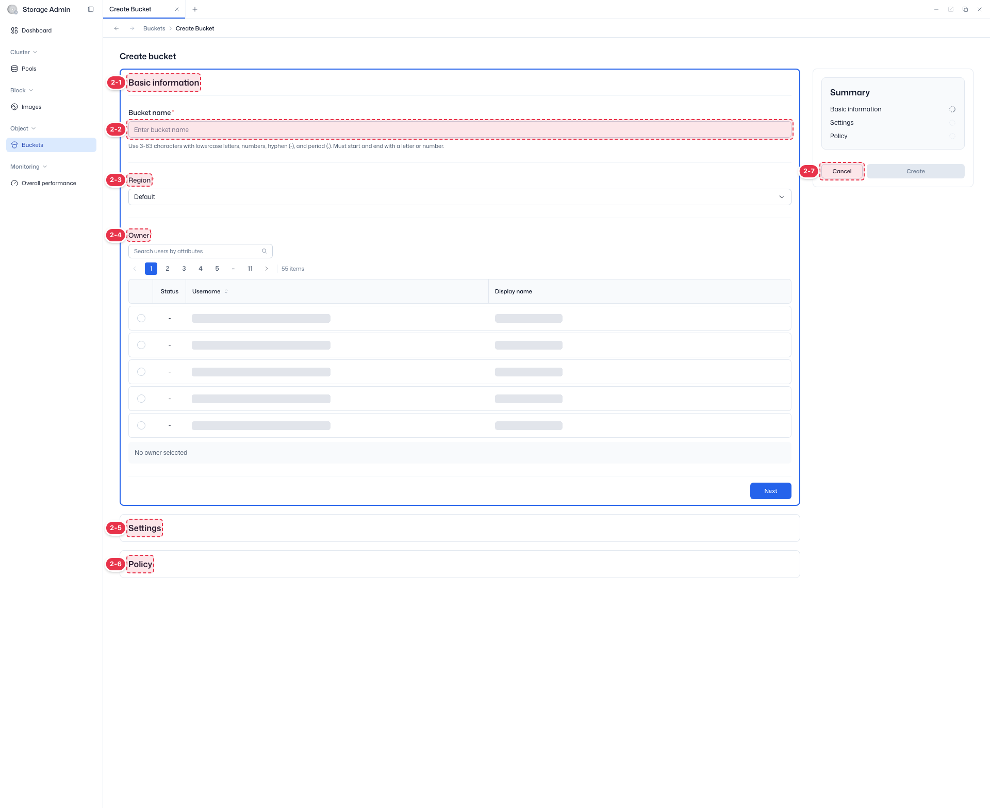Click the search magnifier icon in Owner search

coord(265,251)
